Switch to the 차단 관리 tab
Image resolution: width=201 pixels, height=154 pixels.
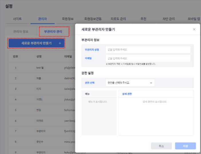pos(168,19)
